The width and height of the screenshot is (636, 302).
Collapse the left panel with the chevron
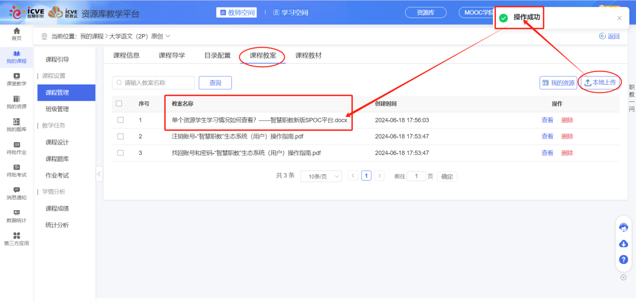(x=99, y=174)
